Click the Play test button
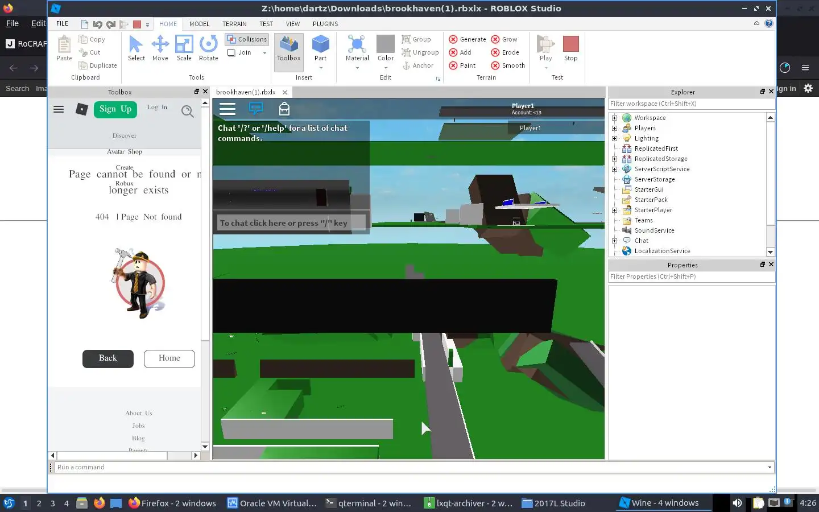819x512 pixels. tap(545, 48)
